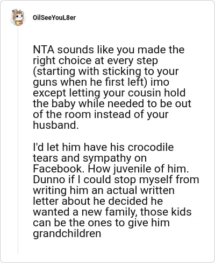Screen dimensions: 215x263
Task: Click the second paragraph about crocodile tears
Action: (x=116, y=190)
